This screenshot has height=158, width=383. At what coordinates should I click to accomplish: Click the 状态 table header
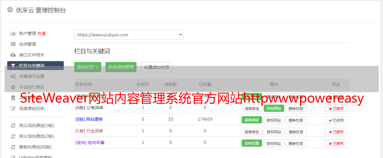[x=336, y=84]
